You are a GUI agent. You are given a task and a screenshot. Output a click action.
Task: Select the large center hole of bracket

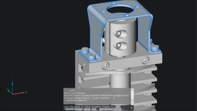pyautogui.click(x=120, y=9)
